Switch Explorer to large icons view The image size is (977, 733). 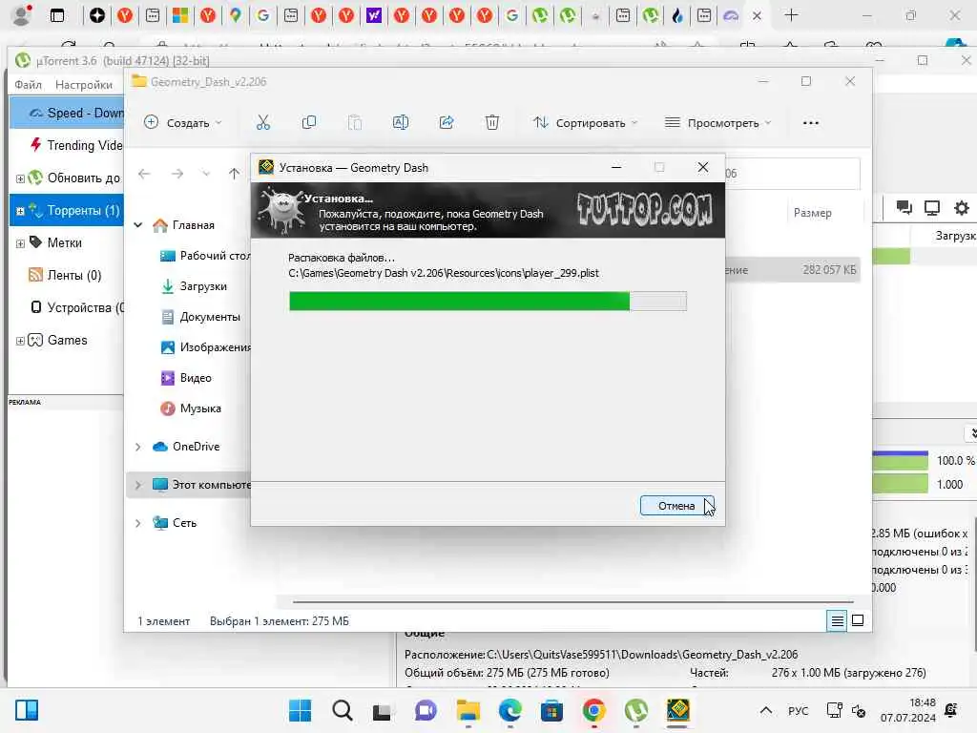(858, 620)
